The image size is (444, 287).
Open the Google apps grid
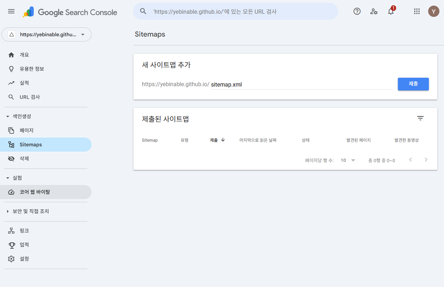coord(417,11)
